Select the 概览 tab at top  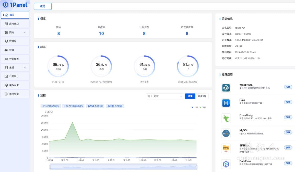(42, 6)
